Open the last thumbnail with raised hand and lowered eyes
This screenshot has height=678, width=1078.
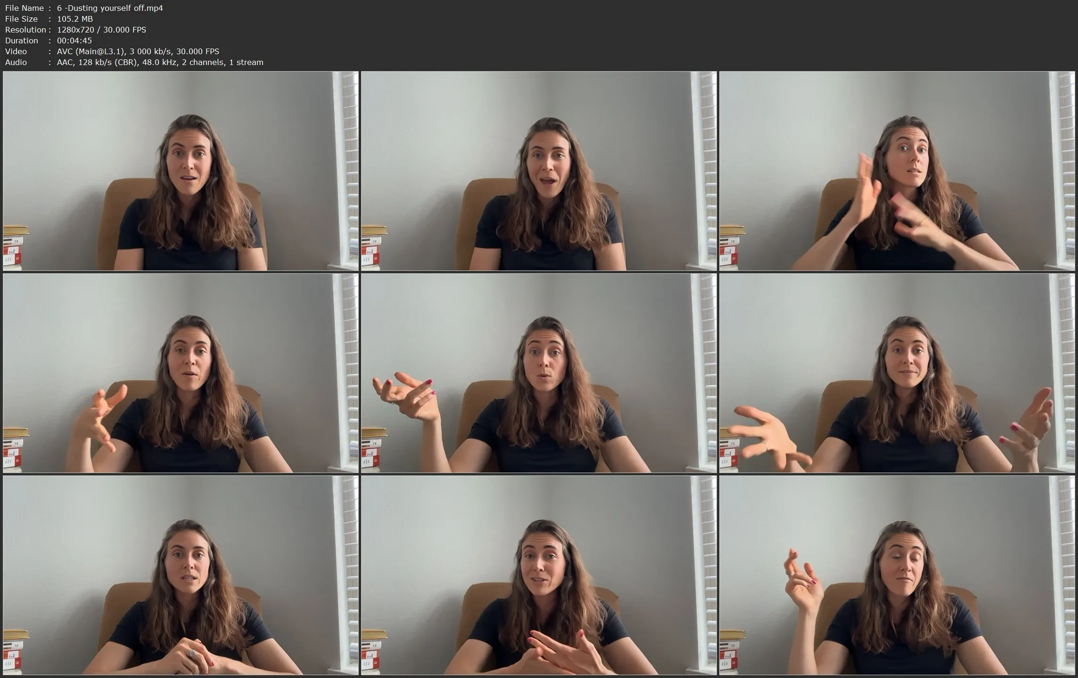(x=897, y=575)
